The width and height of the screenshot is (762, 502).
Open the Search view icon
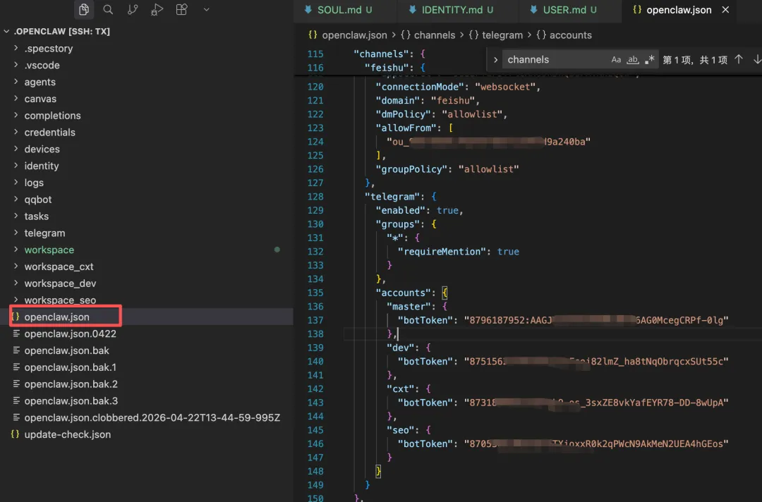[108, 10]
